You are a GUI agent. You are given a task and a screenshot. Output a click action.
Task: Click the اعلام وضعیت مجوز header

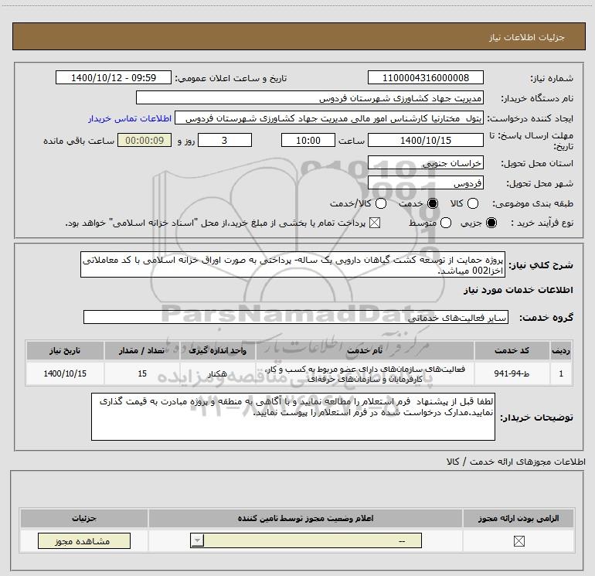pyautogui.click(x=305, y=518)
